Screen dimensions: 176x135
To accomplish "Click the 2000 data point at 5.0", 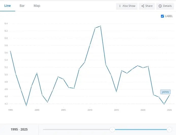I will point(37,73).
